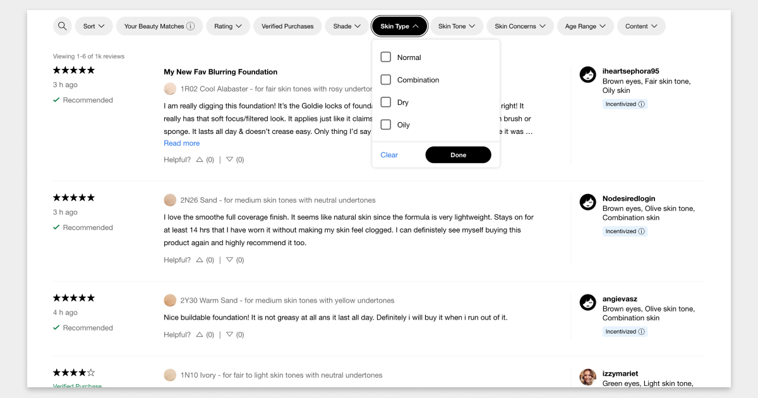Image resolution: width=758 pixels, height=398 pixels.
Task: Expand the Skin Concerns filter
Action: point(520,26)
